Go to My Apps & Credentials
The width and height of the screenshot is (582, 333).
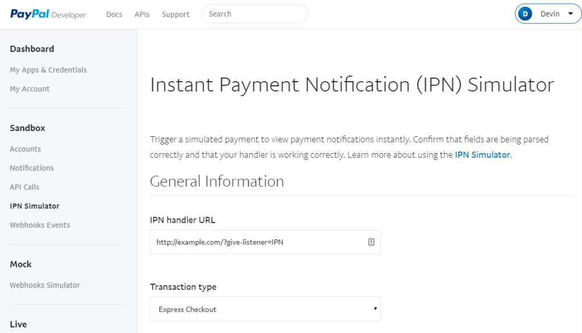pyautogui.click(x=48, y=70)
